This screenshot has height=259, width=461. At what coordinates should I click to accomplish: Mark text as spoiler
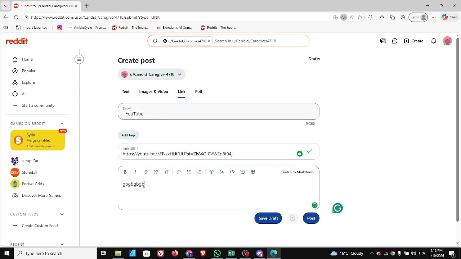click(211, 172)
